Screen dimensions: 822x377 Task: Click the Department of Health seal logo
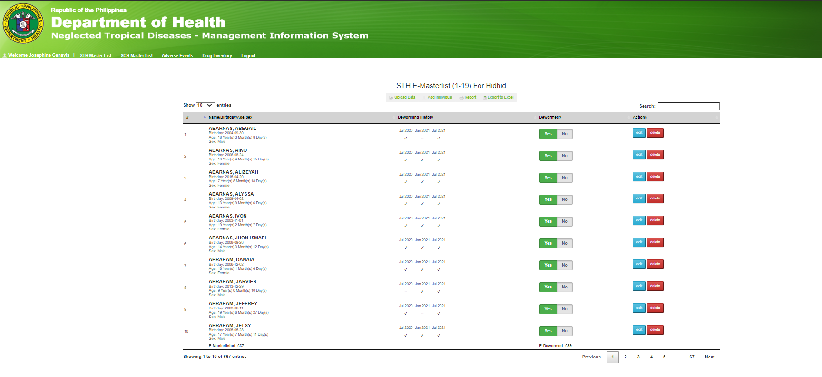point(23,23)
